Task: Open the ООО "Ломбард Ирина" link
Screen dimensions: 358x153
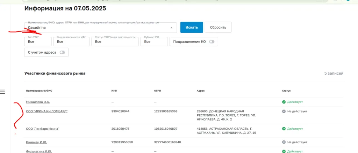Action: click(x=43, y=129)
